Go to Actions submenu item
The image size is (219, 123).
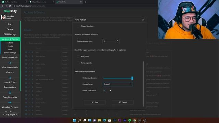pyautogui.click(x=10, y=43)
